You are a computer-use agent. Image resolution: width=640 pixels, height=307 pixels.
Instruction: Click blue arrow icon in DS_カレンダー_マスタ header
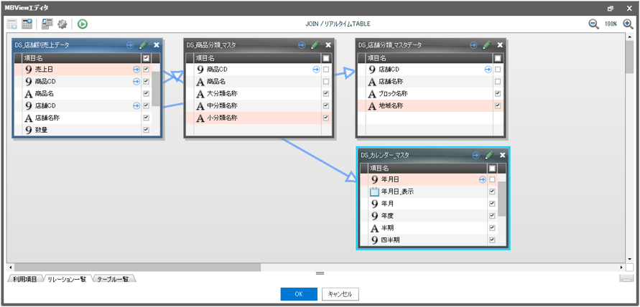click(476, 155)
